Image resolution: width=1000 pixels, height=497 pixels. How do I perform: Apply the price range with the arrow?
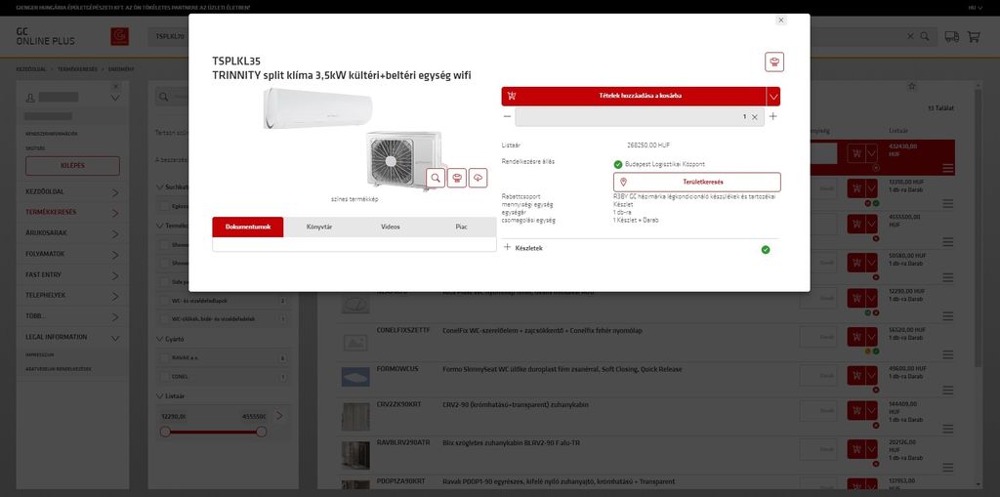(278, 416)
